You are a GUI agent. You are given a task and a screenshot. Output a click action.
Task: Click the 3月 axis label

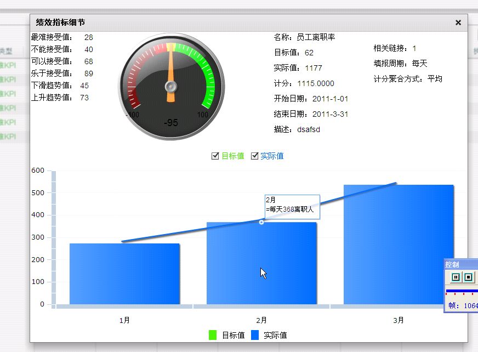(399, 320)
